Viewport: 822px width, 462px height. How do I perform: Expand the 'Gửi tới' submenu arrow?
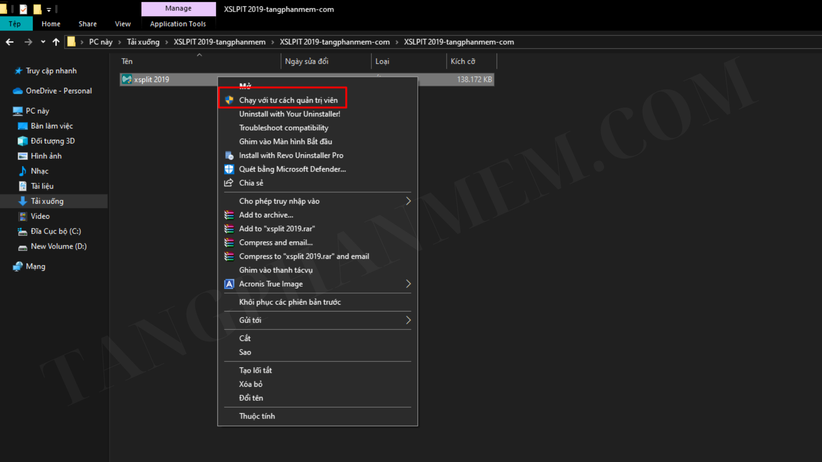[x=408, y=320]
